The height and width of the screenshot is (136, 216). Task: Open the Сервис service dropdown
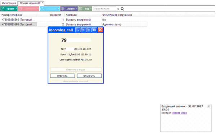[x=69, y=9]
